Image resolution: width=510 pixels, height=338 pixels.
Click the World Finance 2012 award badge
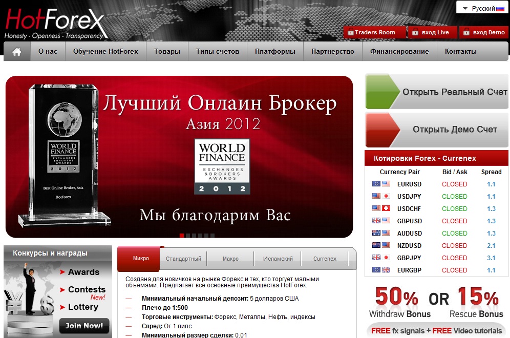click(x=222, y=166)
